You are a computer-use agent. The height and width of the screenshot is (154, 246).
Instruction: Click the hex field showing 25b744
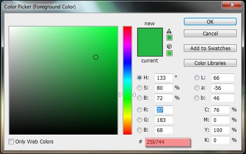coord(168,142)
